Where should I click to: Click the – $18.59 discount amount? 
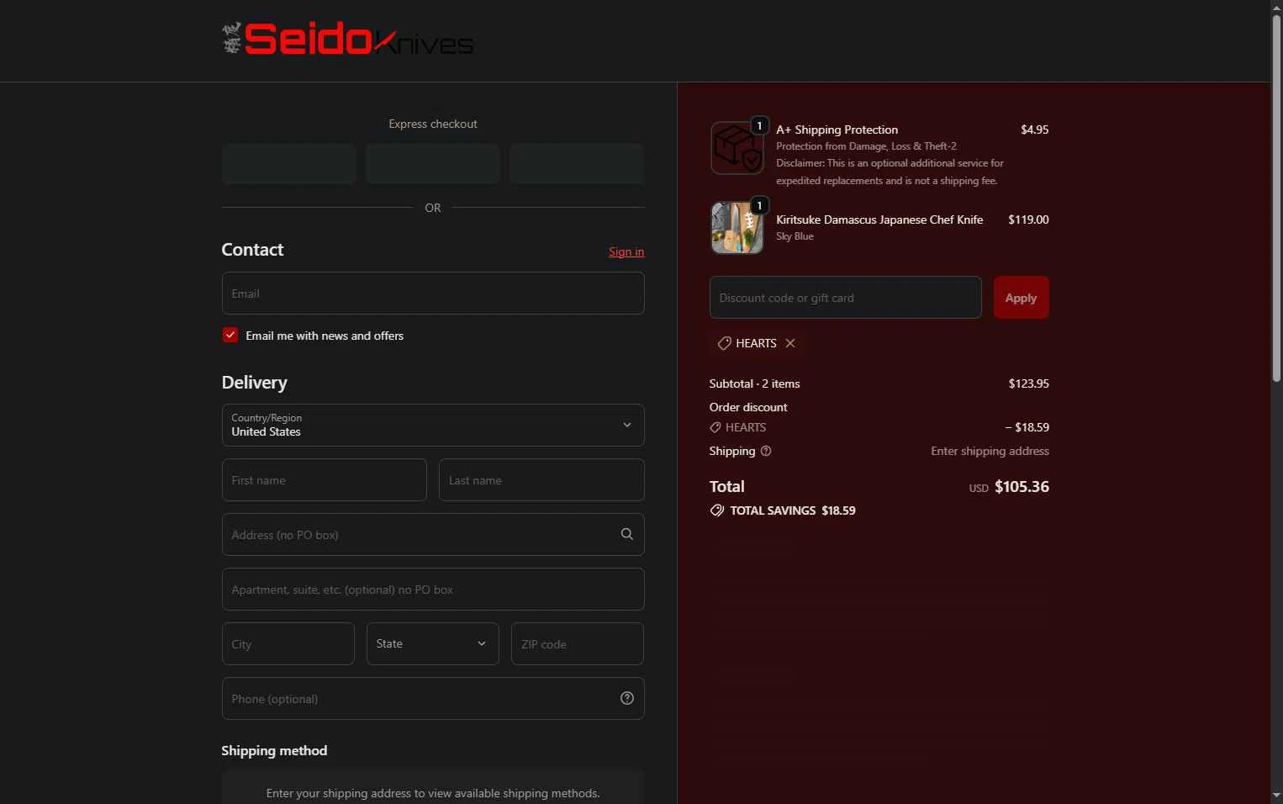tap(1027, 427)
